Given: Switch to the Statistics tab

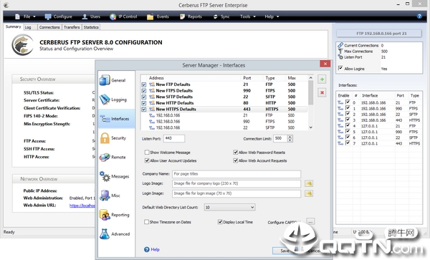Looking at the screenshot, I should click(x=91, y=27).
